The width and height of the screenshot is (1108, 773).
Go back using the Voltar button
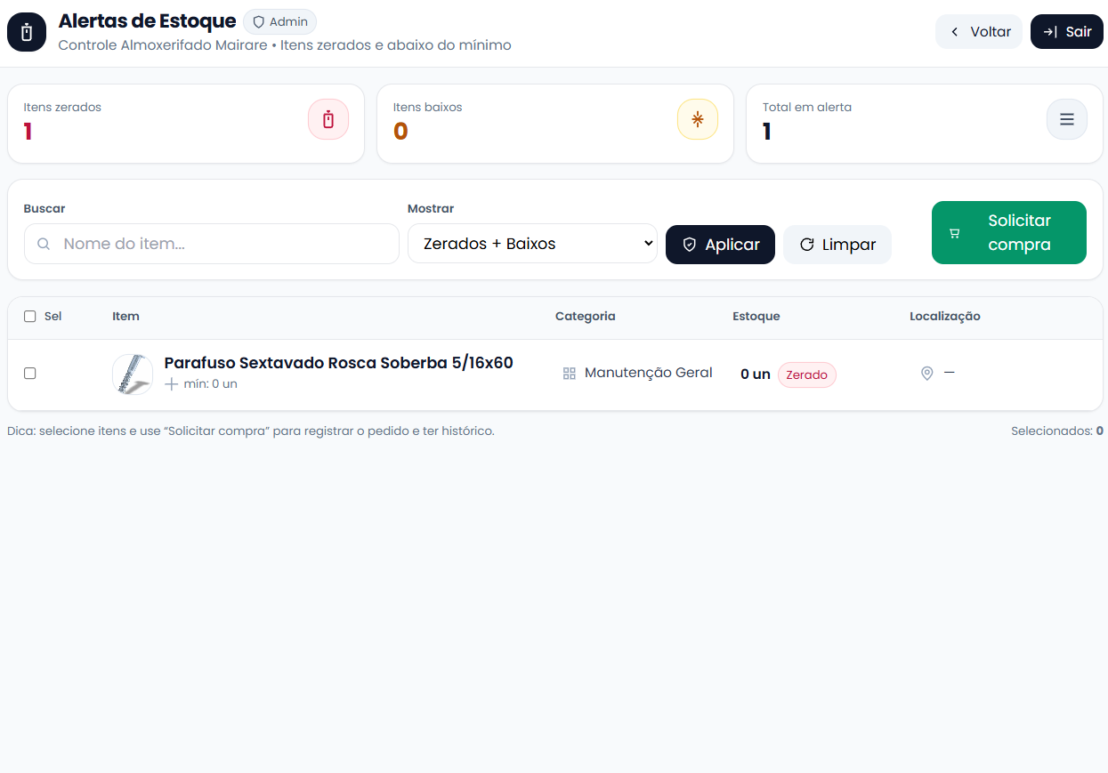pos(979,32)
